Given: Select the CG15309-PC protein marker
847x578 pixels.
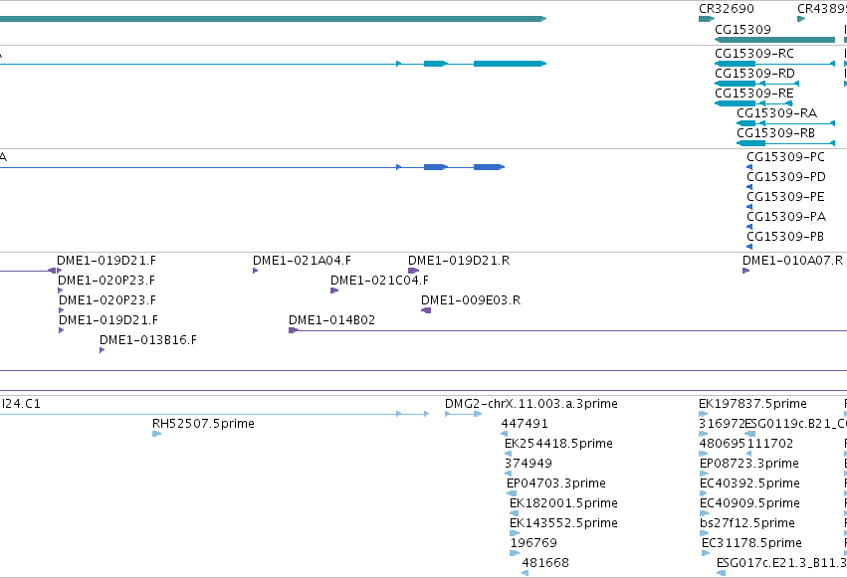Looking at the screenshot, I should [x=749, y=167].
